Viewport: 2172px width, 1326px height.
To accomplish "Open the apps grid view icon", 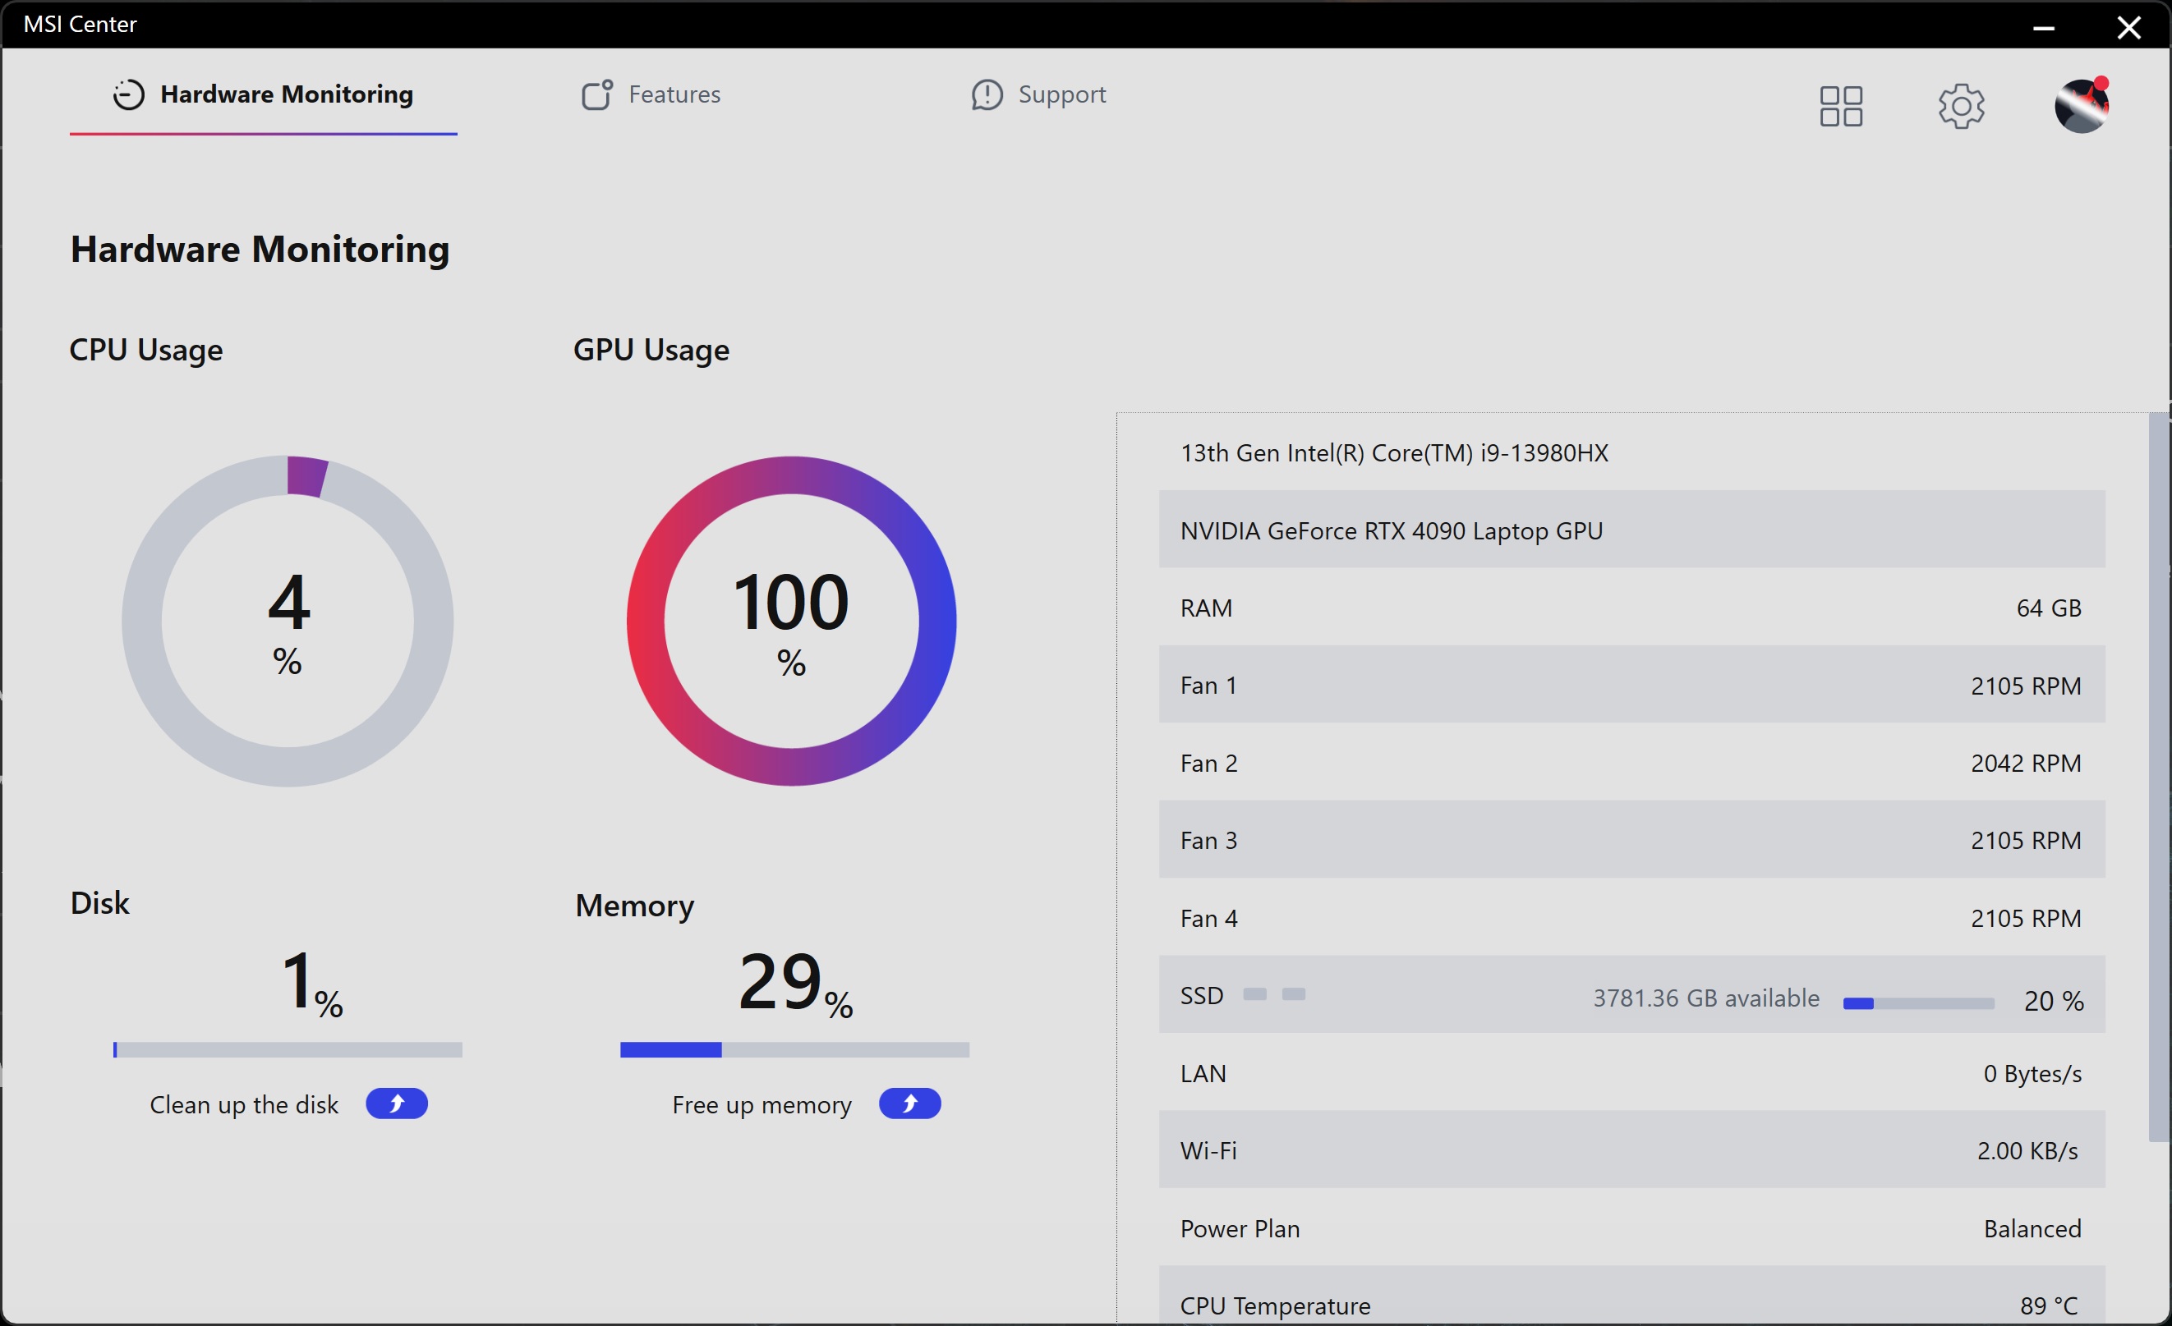I will coord(1841,106).
